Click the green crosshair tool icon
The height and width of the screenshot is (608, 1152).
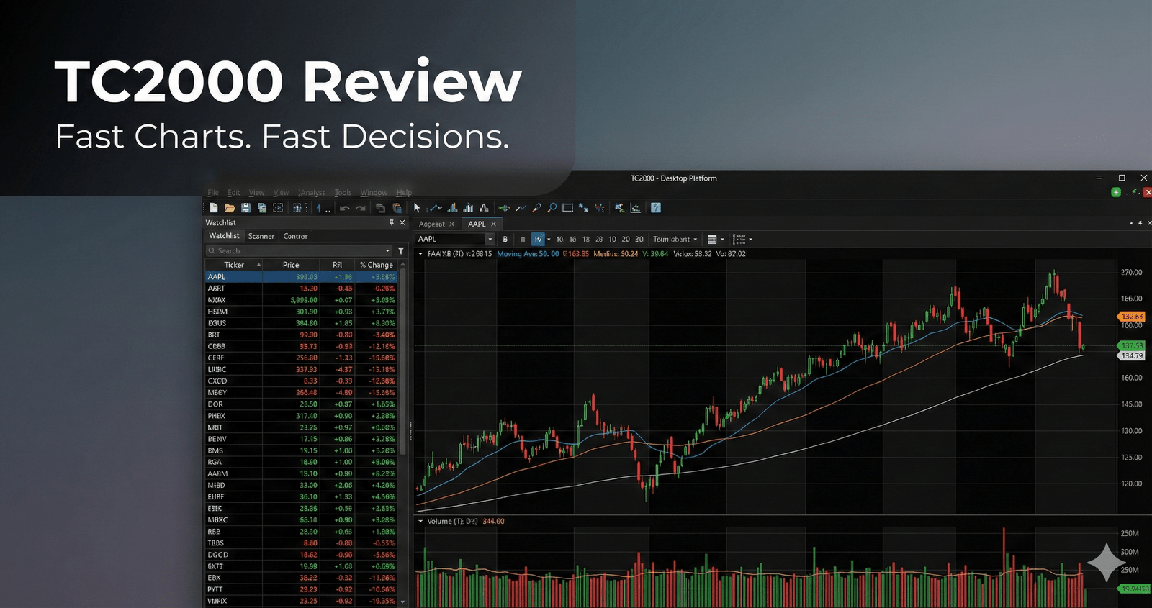(x=504, y=208)
